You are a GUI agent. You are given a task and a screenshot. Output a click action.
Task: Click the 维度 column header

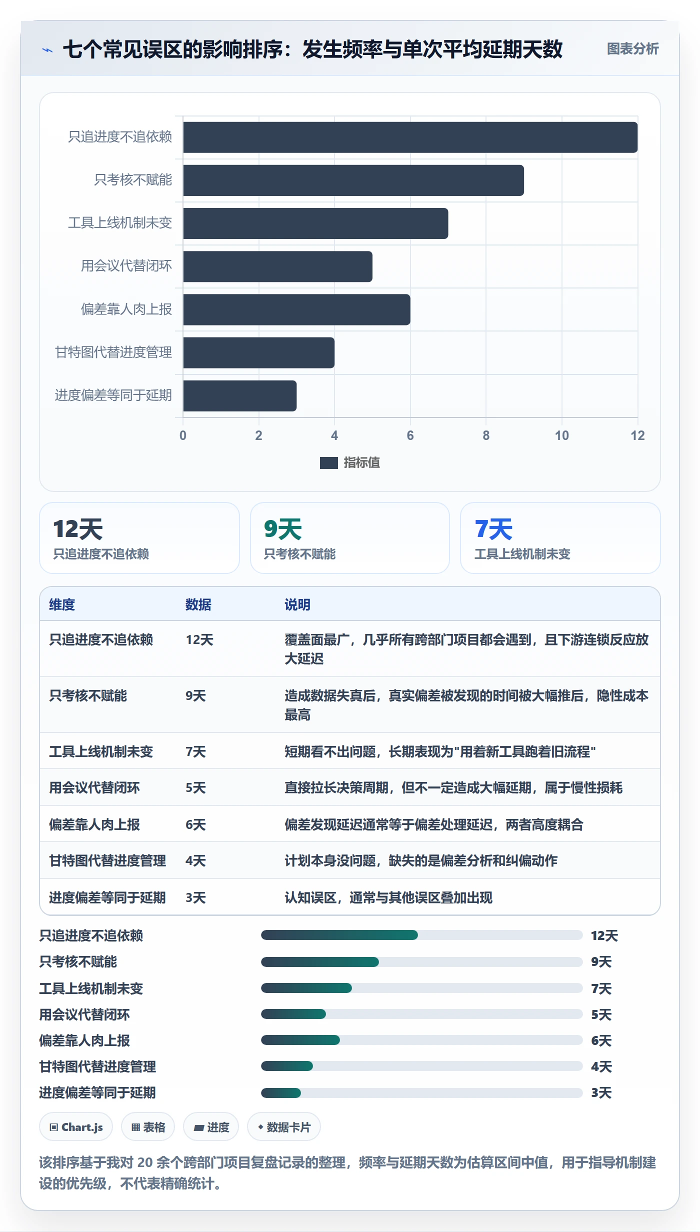coord(62,604)
